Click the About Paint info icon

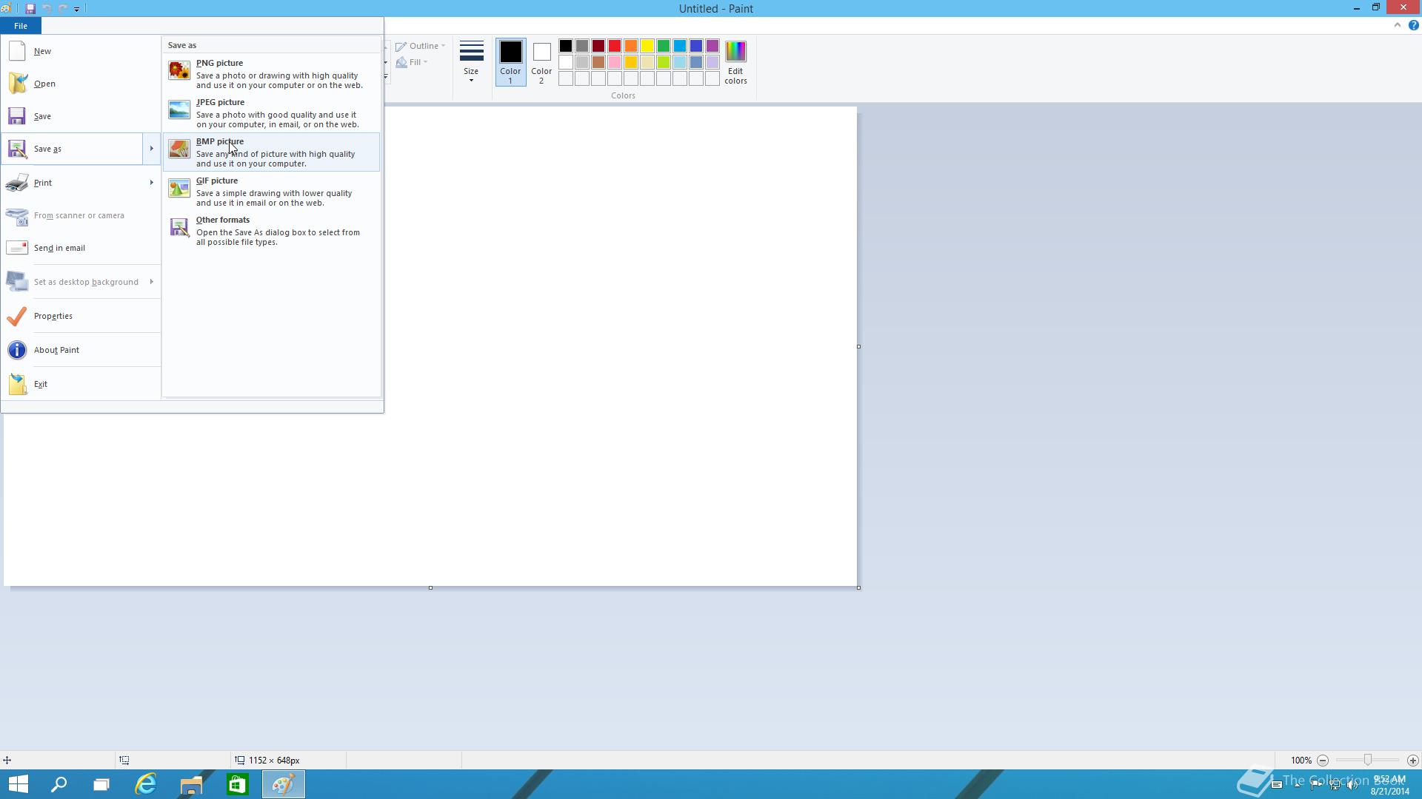[x=17, y=350]
